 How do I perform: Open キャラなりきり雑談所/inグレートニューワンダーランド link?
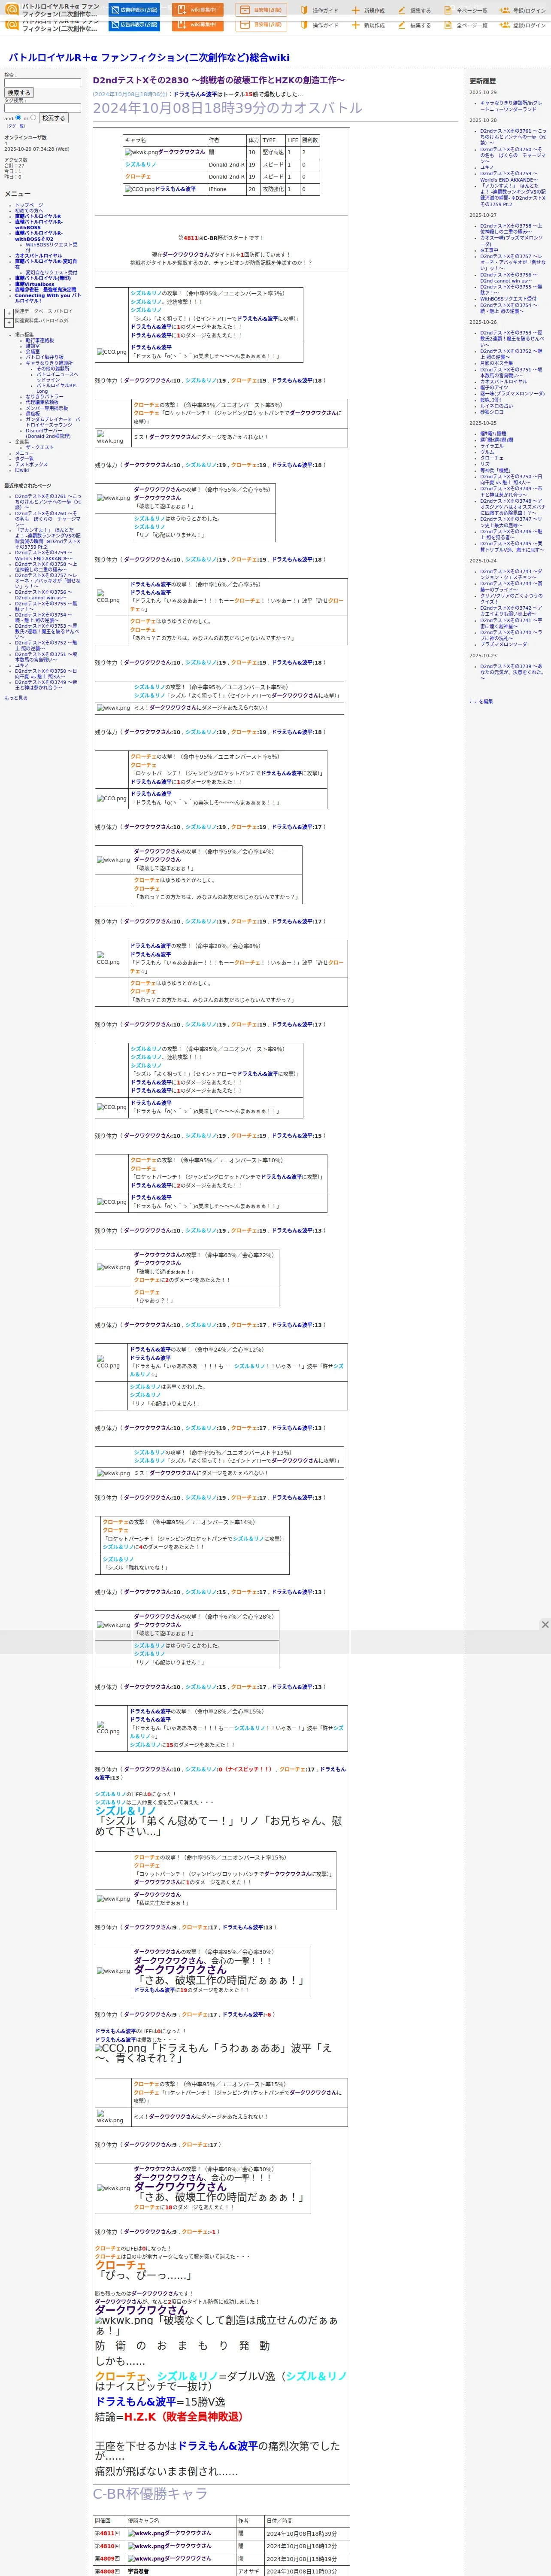tap(511, 106)
